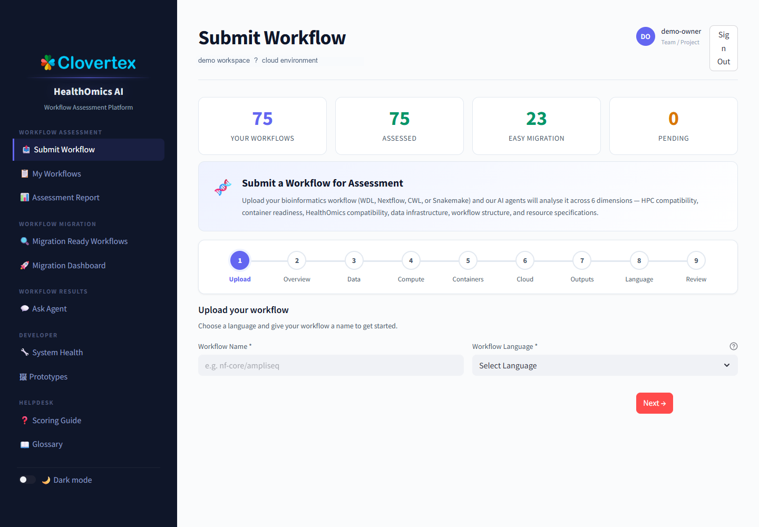Open Migration Ready Workflows
Viewport: 759px width, 527px height.
(89, 241)
